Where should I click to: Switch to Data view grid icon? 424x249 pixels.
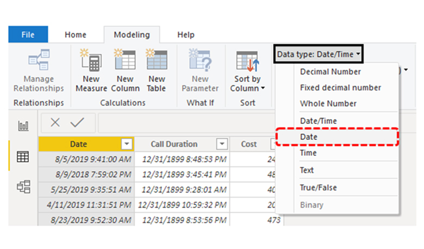tap(23, 157)
